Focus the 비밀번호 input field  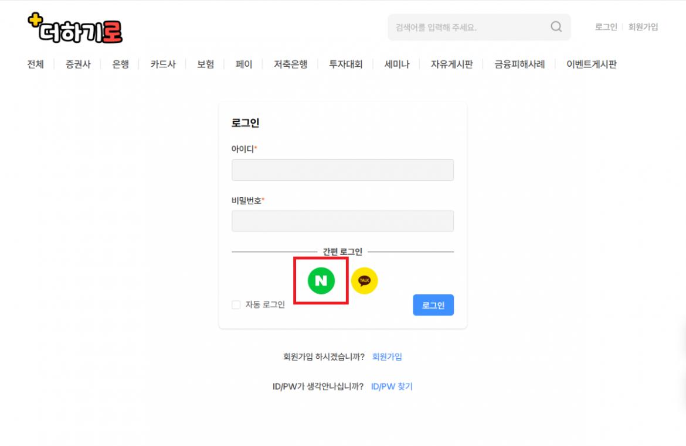coord(342,221)
